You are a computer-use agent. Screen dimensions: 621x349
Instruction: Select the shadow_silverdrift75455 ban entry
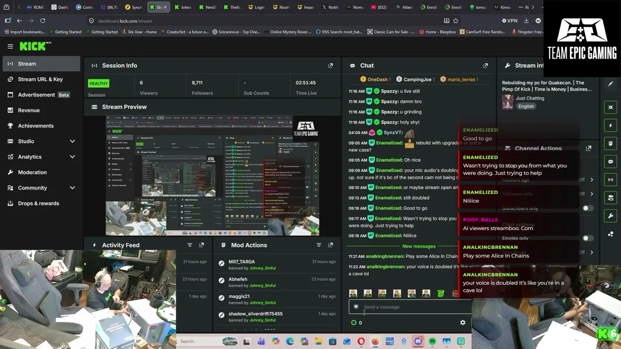(277, 317)
